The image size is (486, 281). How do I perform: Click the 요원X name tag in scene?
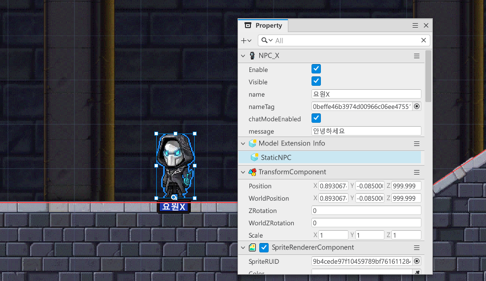[174, 207]
